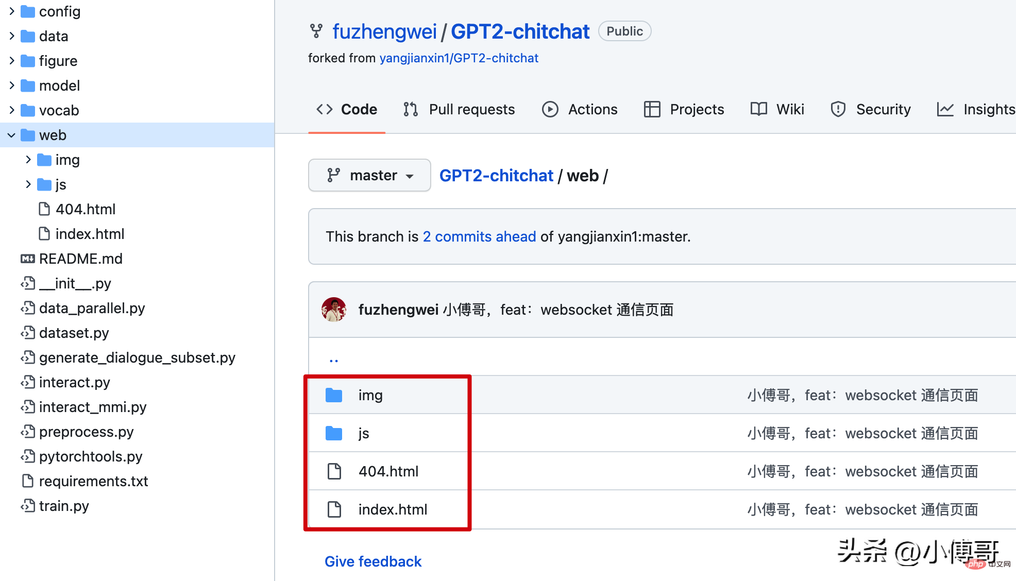Click the master branch dropdown
Viewport: 1016px width, 581px height.
(369, 175)
